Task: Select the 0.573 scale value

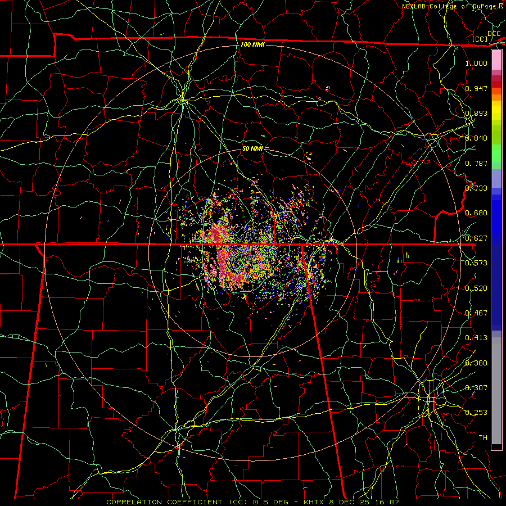Action: [x=476, y=263]
